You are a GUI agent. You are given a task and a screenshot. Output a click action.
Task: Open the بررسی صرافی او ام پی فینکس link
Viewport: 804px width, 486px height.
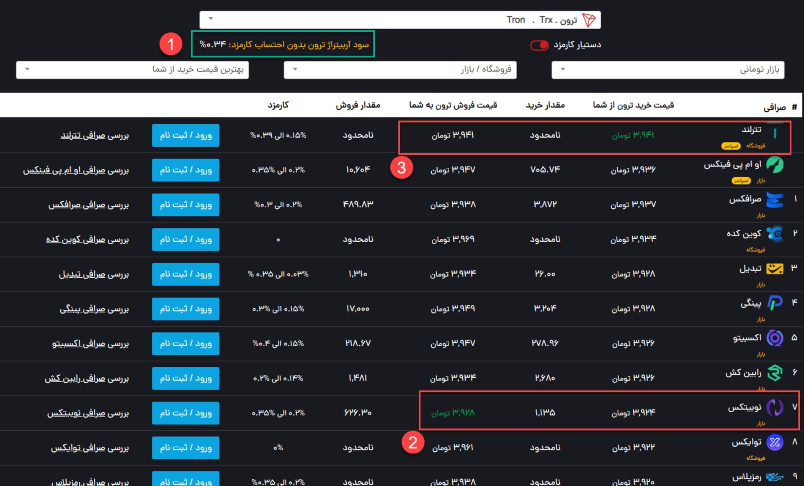coord(76,170)
